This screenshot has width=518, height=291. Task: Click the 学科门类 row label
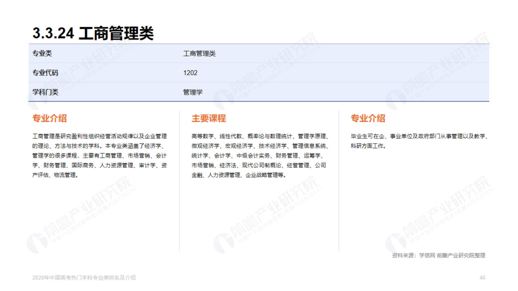pos(45,92)
